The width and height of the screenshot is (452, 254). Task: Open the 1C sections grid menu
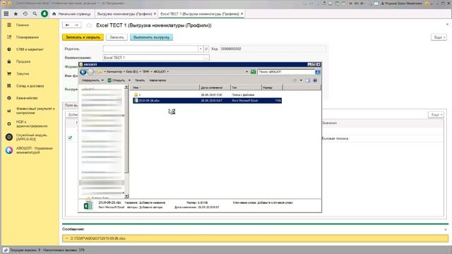[6, 14]
